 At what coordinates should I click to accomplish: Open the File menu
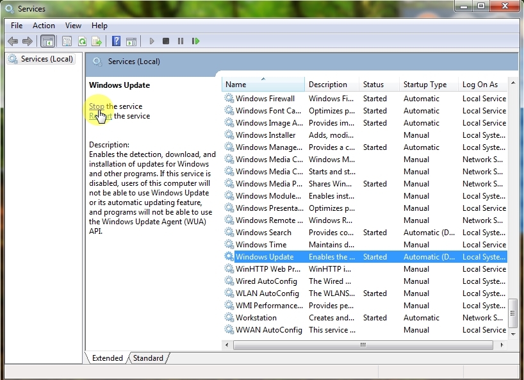(17, 26)
